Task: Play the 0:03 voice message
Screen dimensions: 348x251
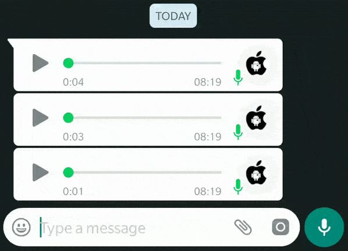Action: pyautogui.click(x=40, y=118)
